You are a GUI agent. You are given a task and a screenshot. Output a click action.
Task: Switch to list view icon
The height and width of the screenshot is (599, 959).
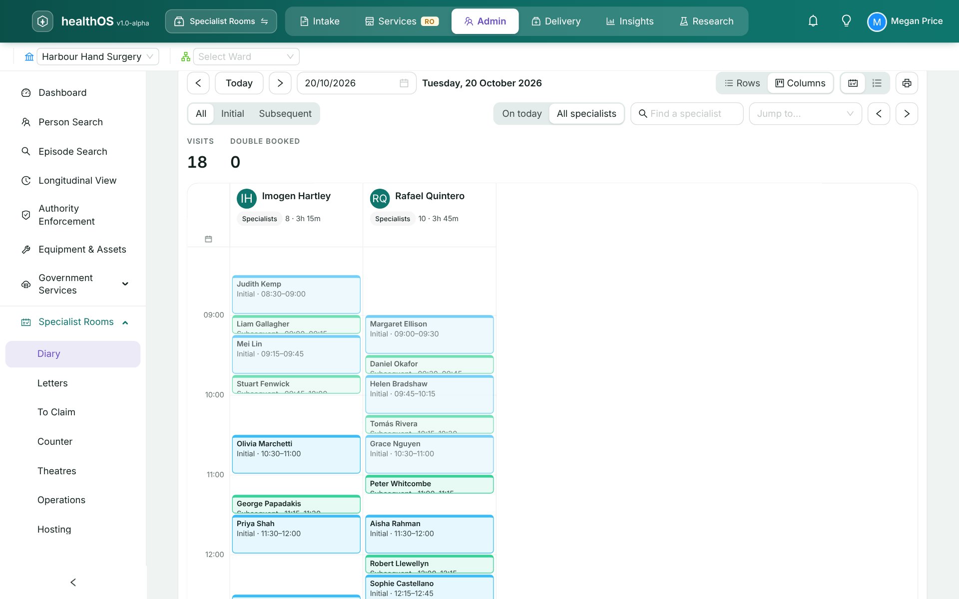(877, 83)
